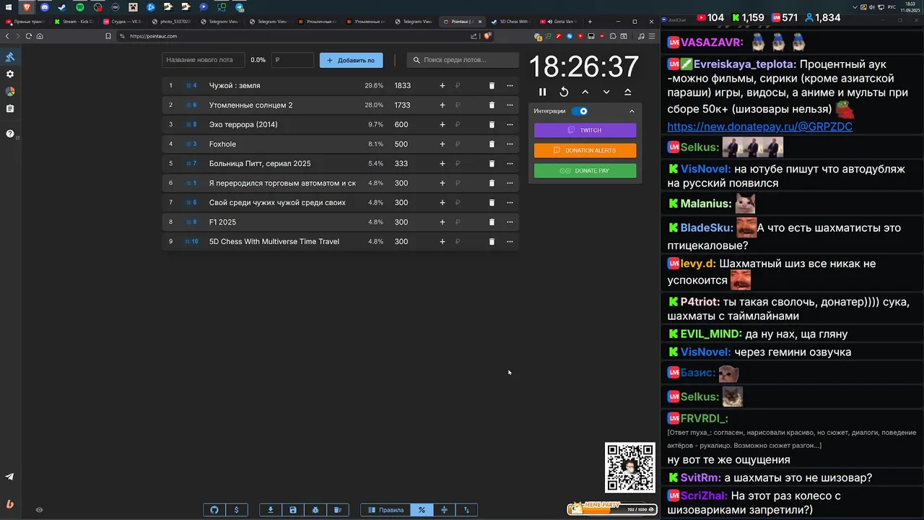This screenshot has height=520, width=924.
Task: Add amount to Больница Питт lot
Action: [x=443, y=163]
